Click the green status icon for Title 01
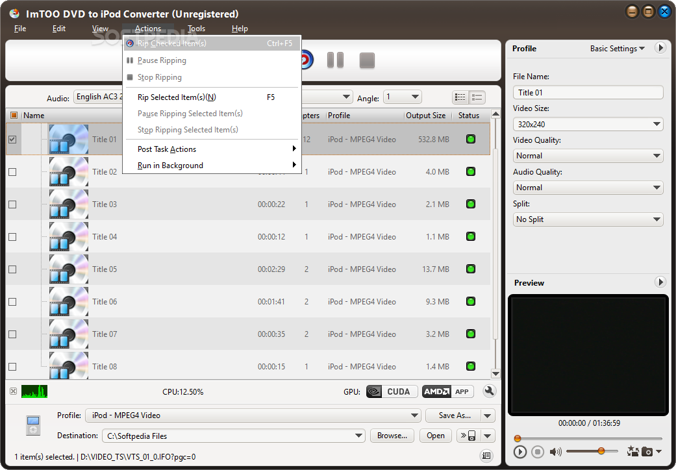Screen dimensions: 676x470 (471, 139)
